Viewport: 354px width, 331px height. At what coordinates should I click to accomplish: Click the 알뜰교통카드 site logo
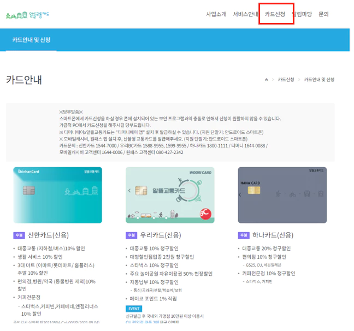pyautogui.click(x=27, y=15)
